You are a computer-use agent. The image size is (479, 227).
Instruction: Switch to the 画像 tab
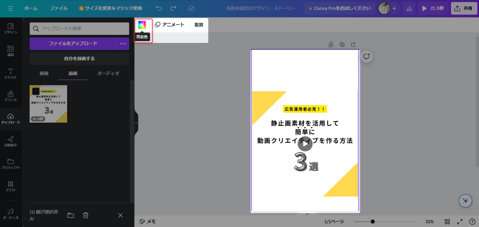pos(44,73)
